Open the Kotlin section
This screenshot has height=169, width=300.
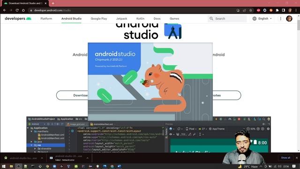[140, 19]
